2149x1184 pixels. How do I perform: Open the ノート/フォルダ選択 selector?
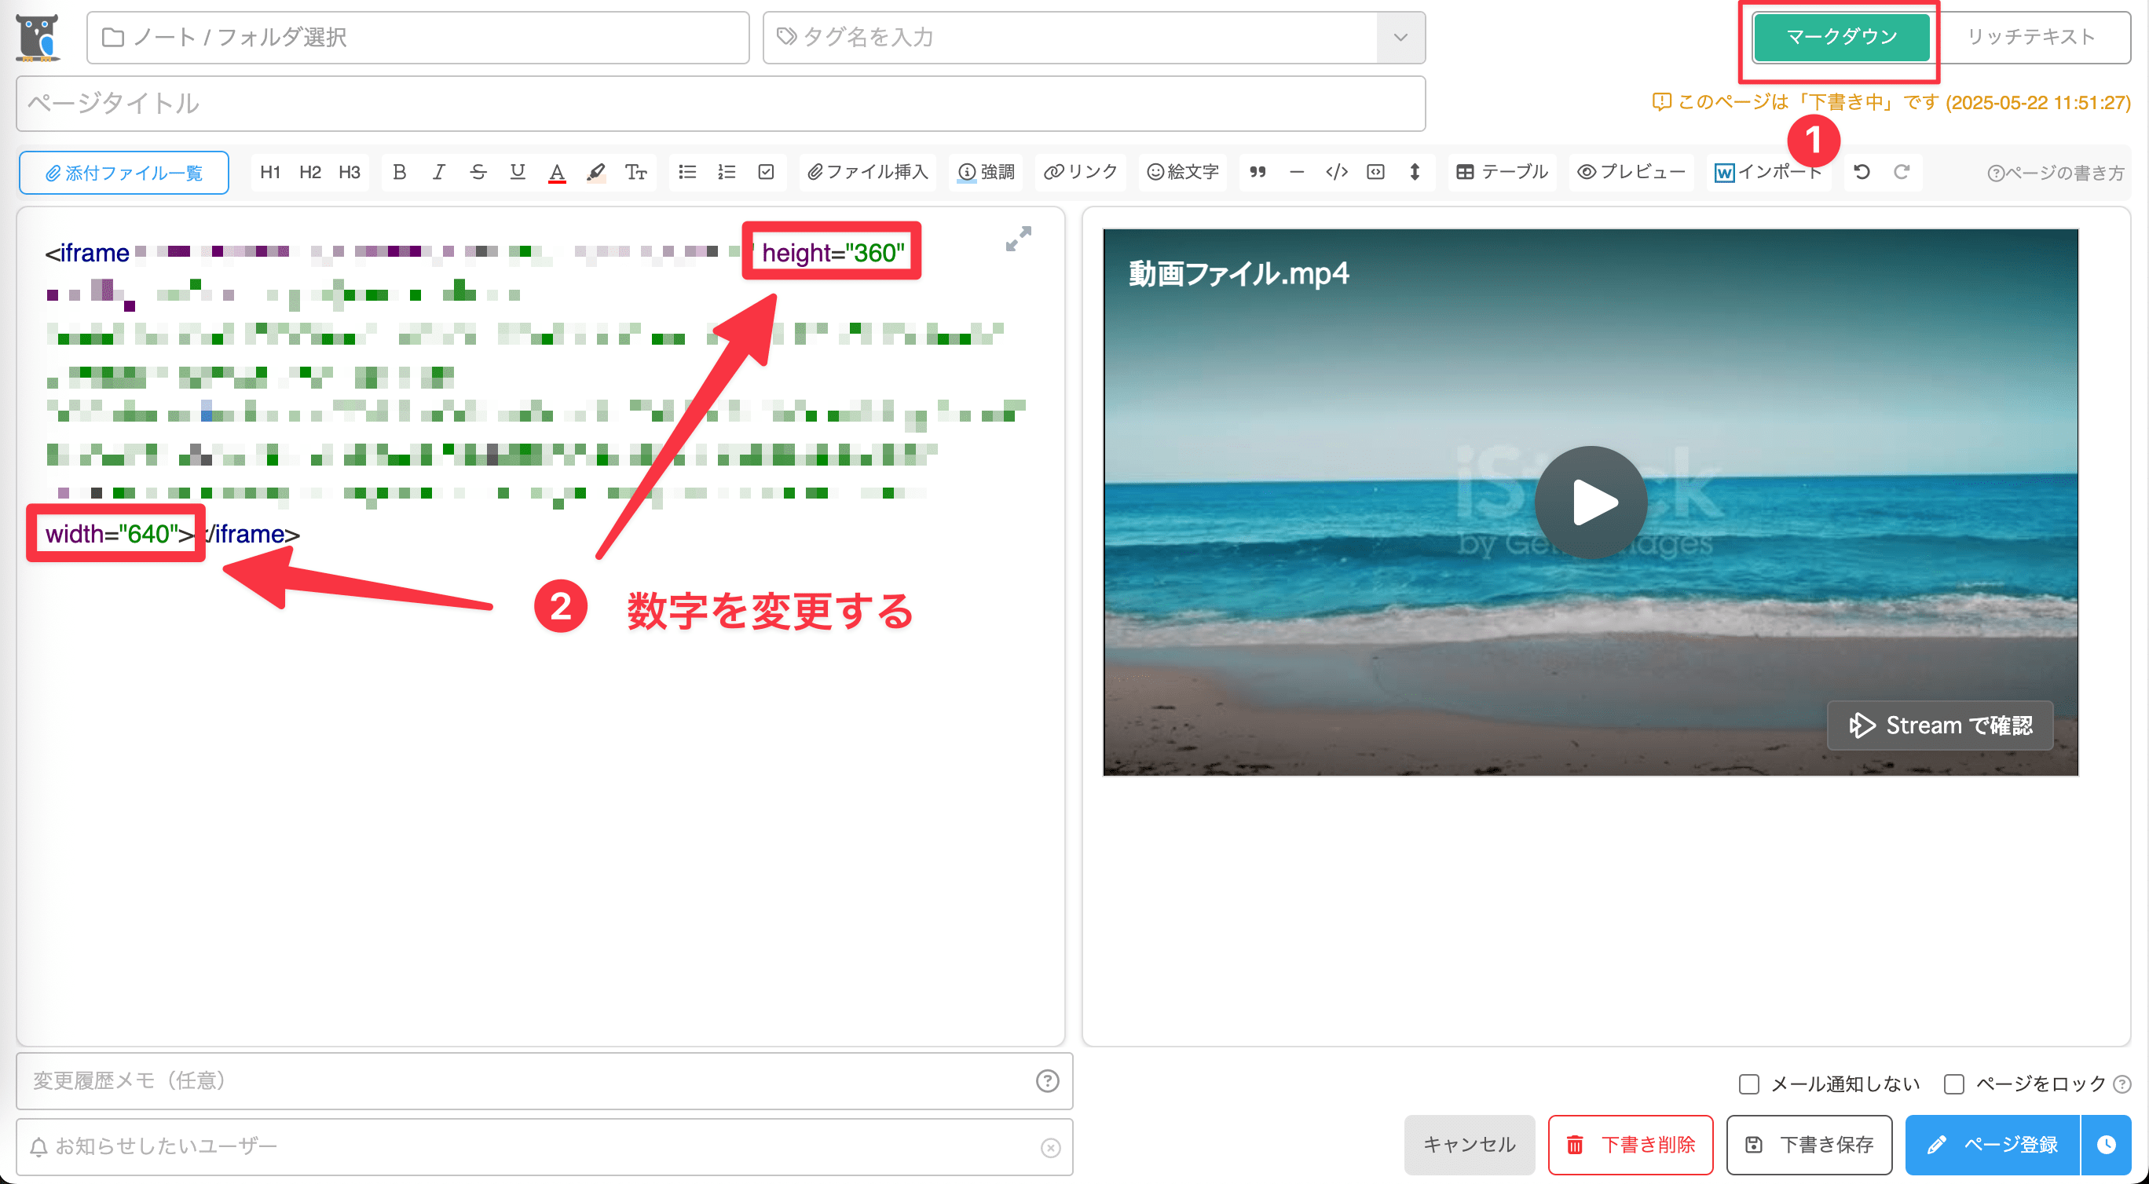[x=417, y=37]
